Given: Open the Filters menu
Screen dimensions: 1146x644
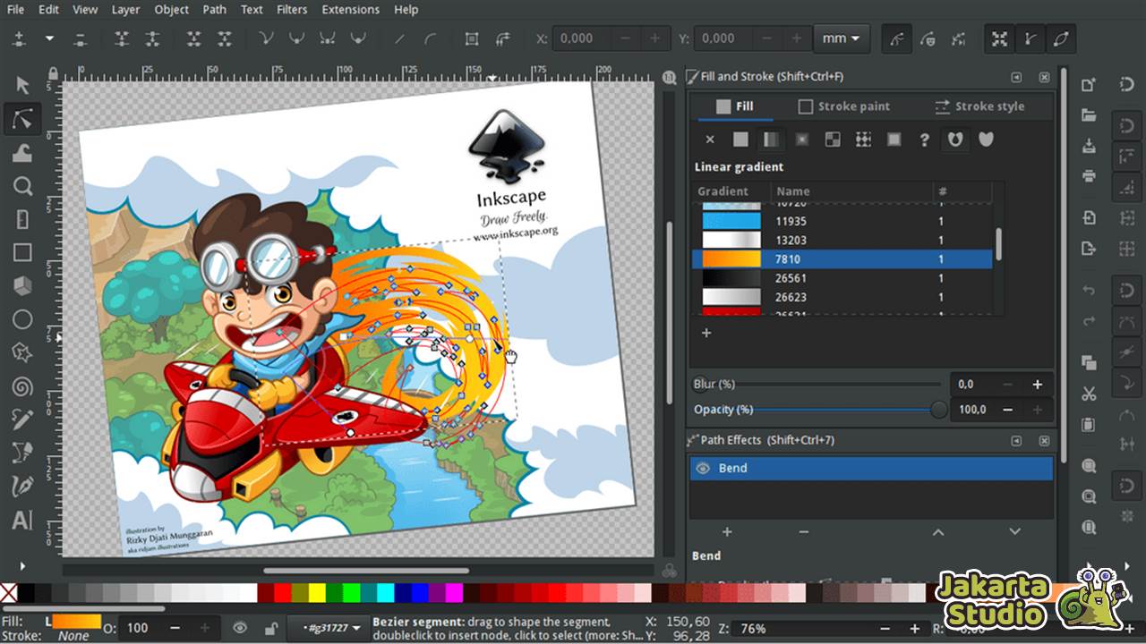Looking at the screenshot, I should (x=292, y=10).
